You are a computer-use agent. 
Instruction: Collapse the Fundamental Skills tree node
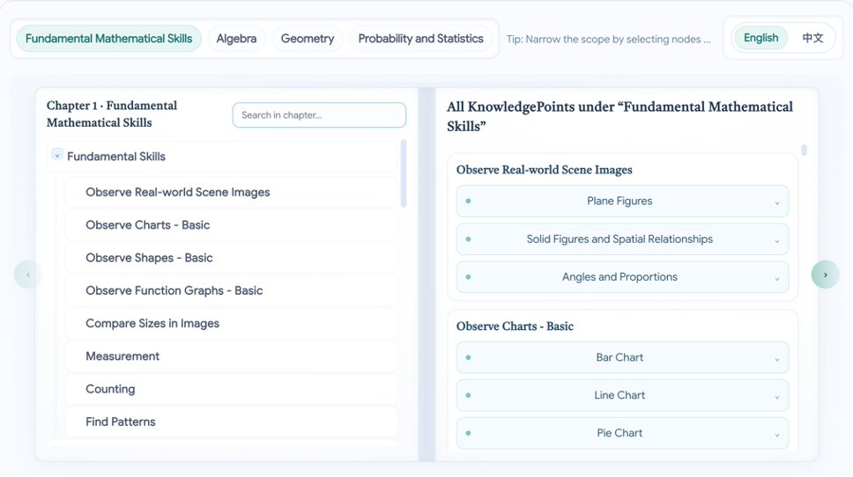pos(57,155)
